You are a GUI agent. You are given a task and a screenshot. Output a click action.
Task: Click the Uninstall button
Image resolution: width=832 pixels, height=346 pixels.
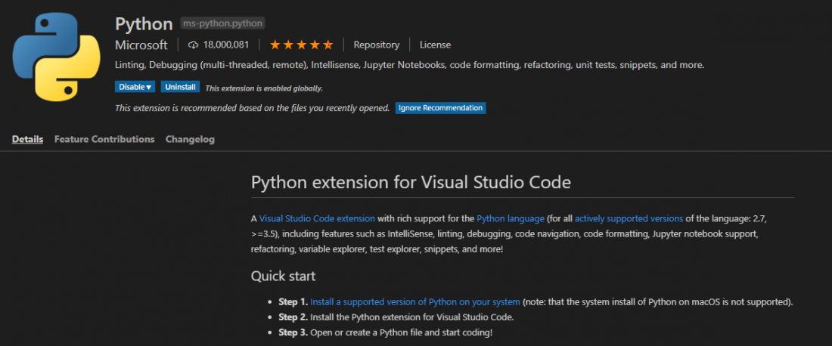pyautogui.click(x=181, y=87)
